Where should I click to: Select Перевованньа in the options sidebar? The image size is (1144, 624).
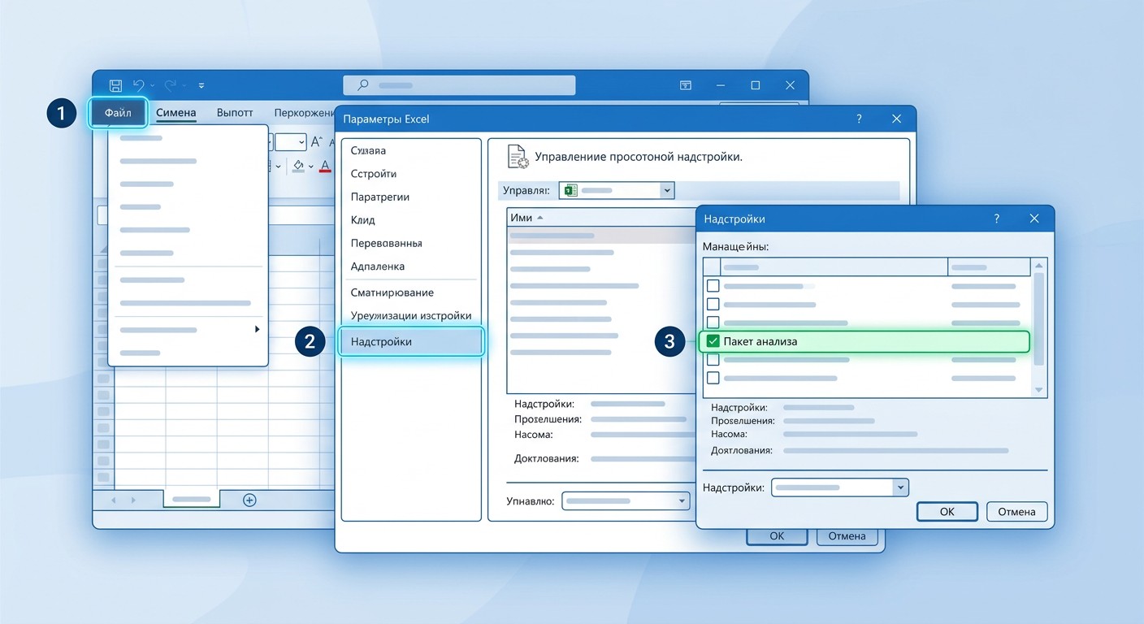pyautogui.click(x=387, y=243)
